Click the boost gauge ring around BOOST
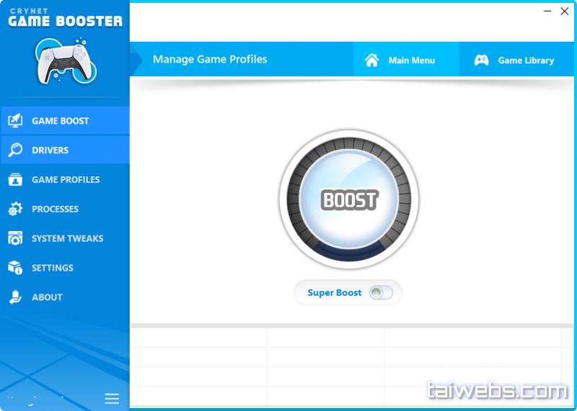The height and width of the screenshot is (411, 577). (296, 199)
